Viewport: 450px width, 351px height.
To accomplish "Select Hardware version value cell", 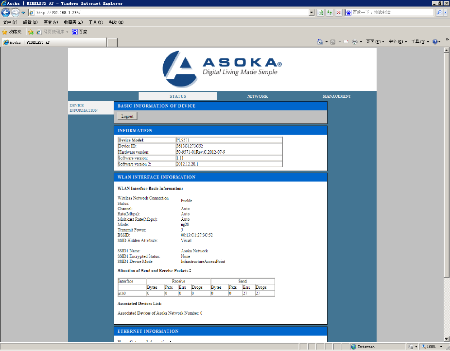I will (x=229, y=152).
